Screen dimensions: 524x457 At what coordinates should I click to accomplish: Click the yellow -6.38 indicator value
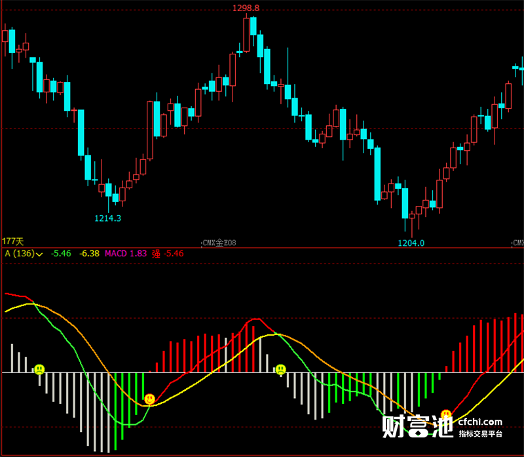click(89, 254)
